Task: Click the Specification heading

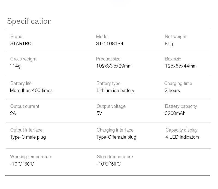Action: pyautogui.click(x=29, y=21)
